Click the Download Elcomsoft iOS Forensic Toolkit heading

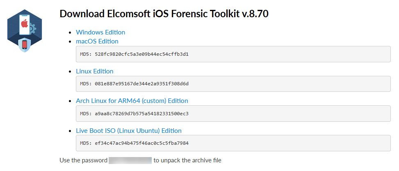pos(164,14)
